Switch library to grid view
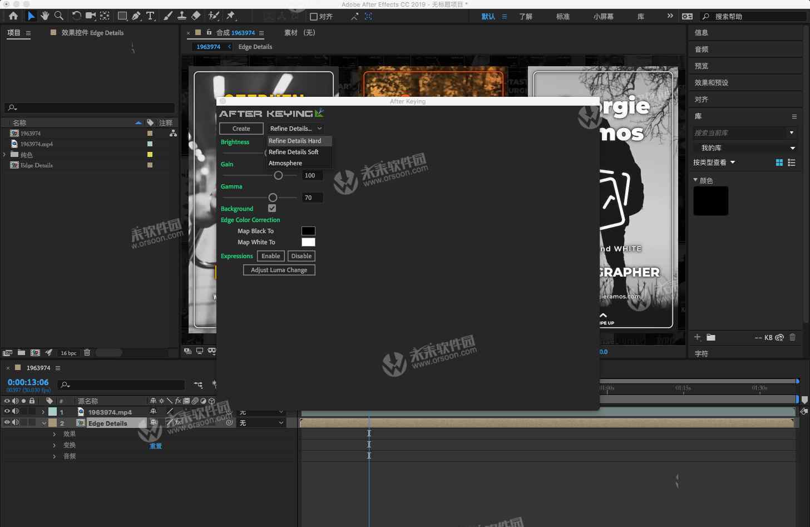The image size is (810, 527). click(779, 162)
